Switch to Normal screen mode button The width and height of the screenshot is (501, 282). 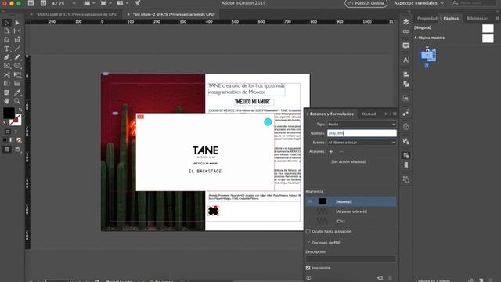[7, 150]
